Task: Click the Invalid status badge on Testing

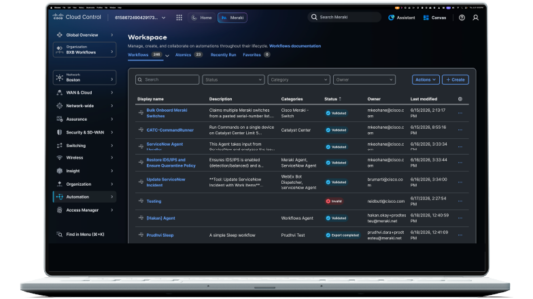Action: [x=334, y=201]
